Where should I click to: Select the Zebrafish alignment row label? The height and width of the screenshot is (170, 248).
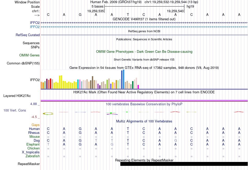[x=33, y=156]
